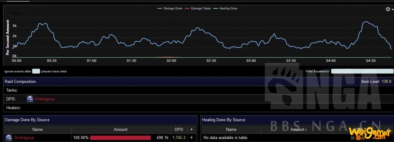This screenshot has height=142, width=394.
Task: Click the plus header in the damage table
Action: click(192, 129)
